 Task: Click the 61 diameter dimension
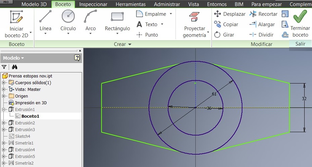pos(214,94)
